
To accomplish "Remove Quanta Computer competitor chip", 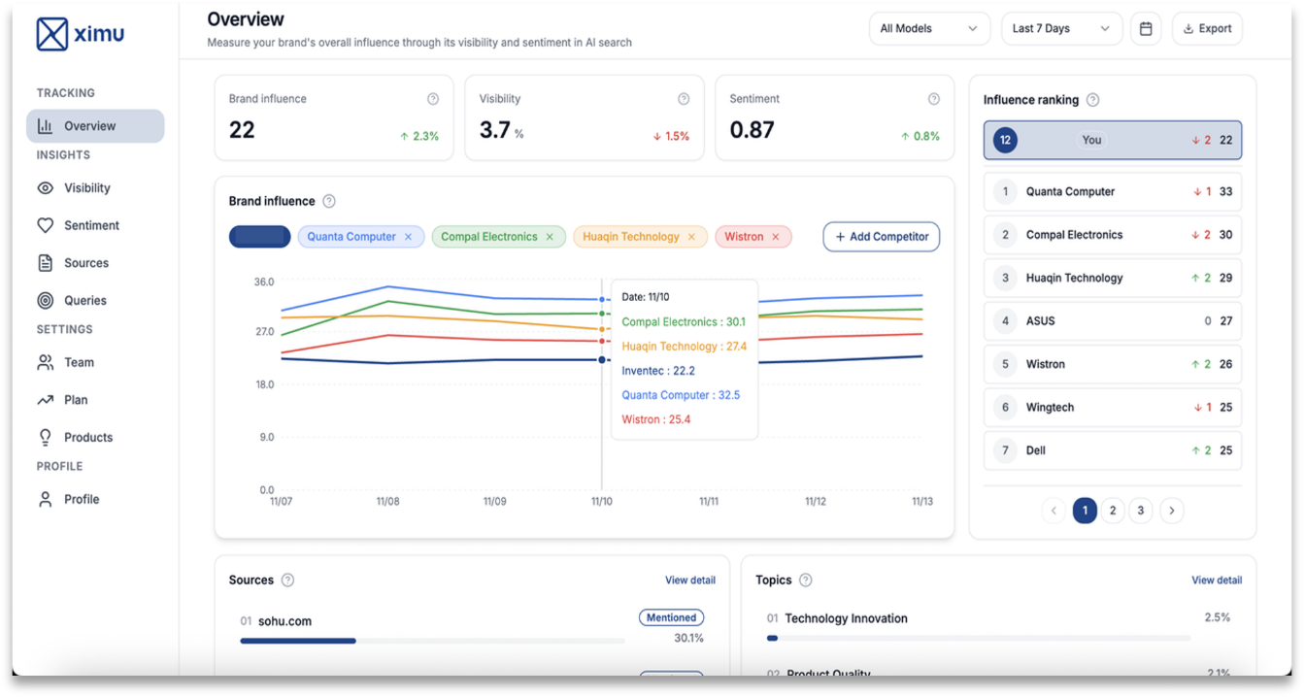I will pos(409,237).
